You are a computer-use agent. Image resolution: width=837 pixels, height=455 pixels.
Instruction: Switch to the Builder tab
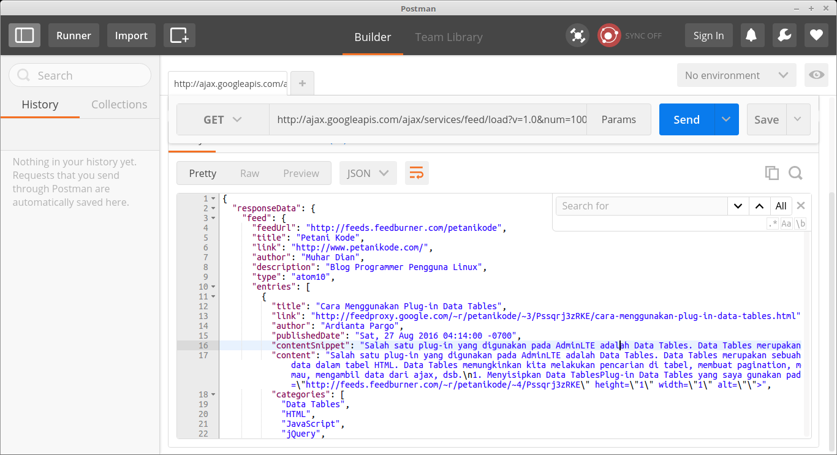373,37
